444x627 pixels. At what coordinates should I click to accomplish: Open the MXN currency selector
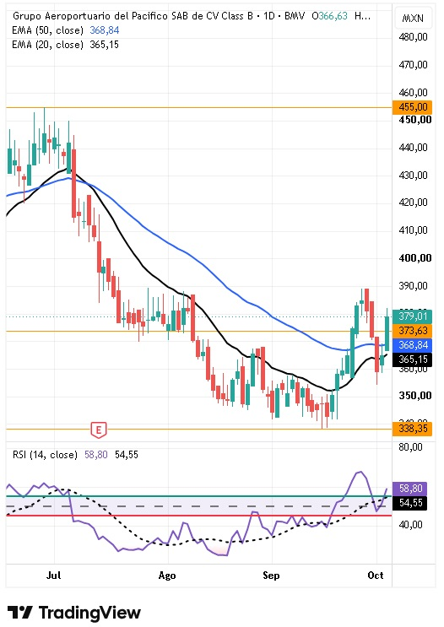click(x=414, y=19)
